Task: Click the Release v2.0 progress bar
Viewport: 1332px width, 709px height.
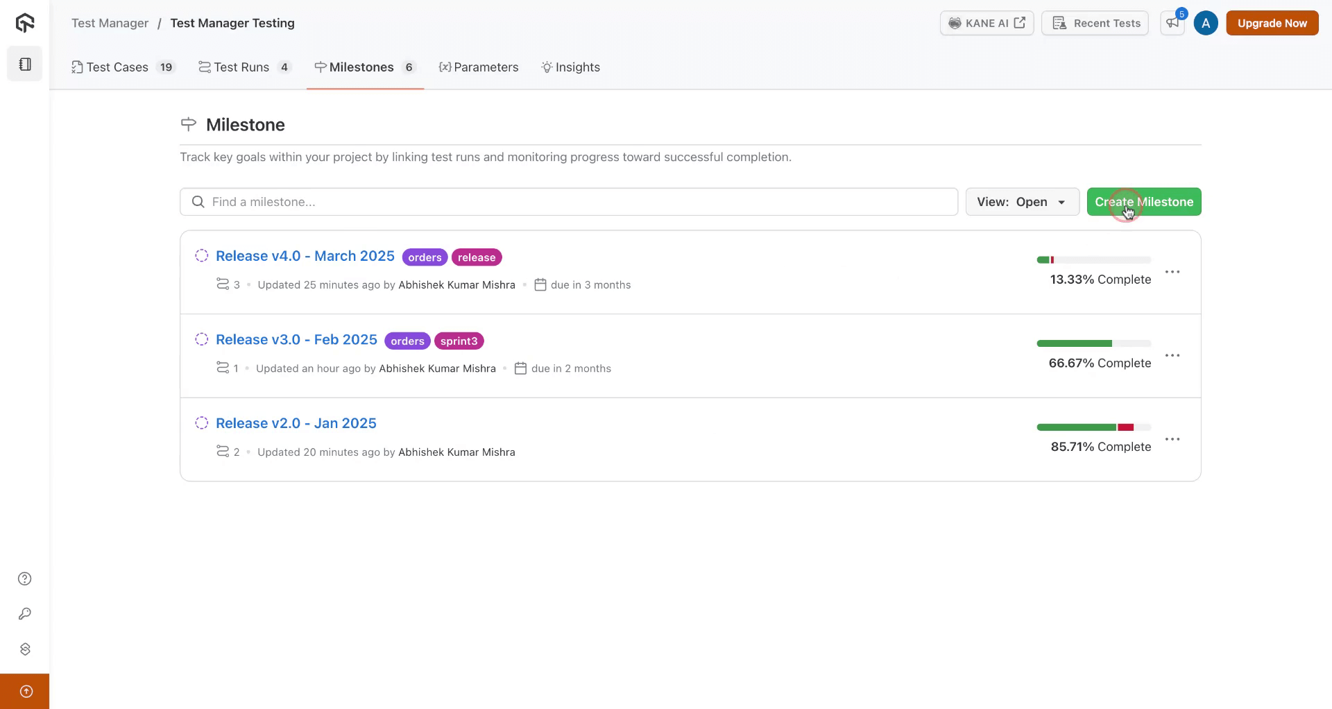Action: (x=1093, y=427)
